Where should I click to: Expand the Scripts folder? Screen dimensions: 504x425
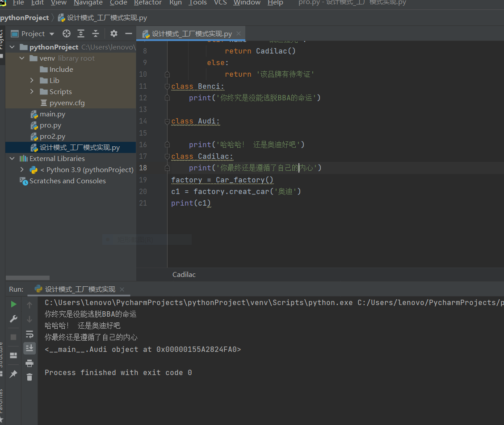click(x=32, y=91)
